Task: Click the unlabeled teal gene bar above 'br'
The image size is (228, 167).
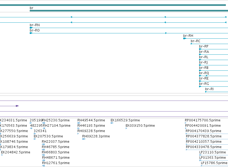Action: coord(113,5)
